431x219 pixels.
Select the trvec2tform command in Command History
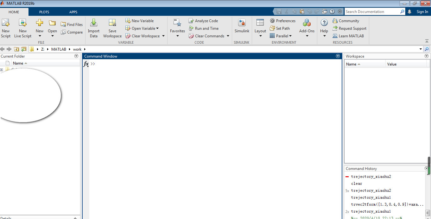point(387,204)
